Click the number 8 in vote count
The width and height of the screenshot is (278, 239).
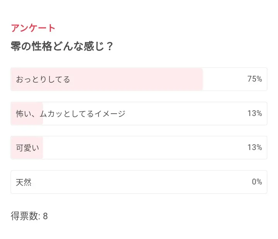45,216
